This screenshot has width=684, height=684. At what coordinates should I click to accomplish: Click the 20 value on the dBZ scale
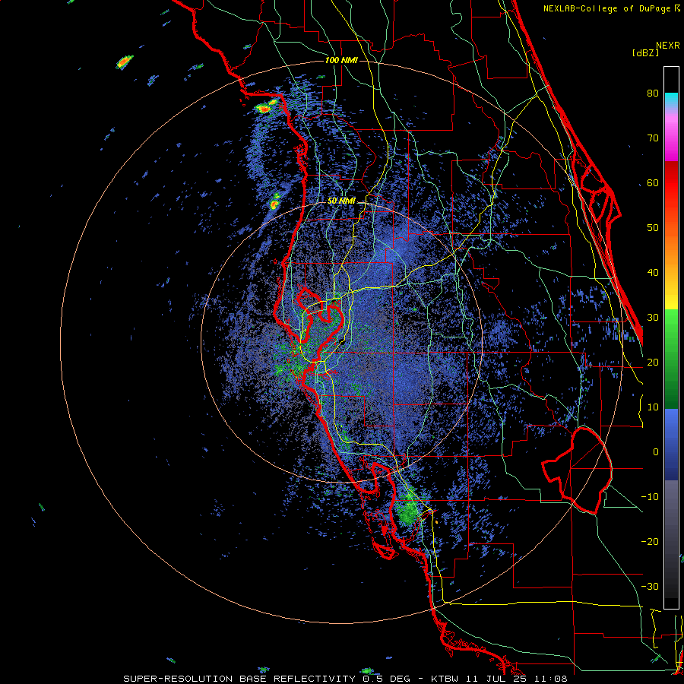(653, 362)
